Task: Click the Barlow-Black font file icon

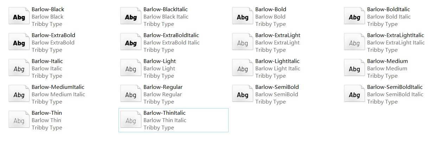Action: 19,17
